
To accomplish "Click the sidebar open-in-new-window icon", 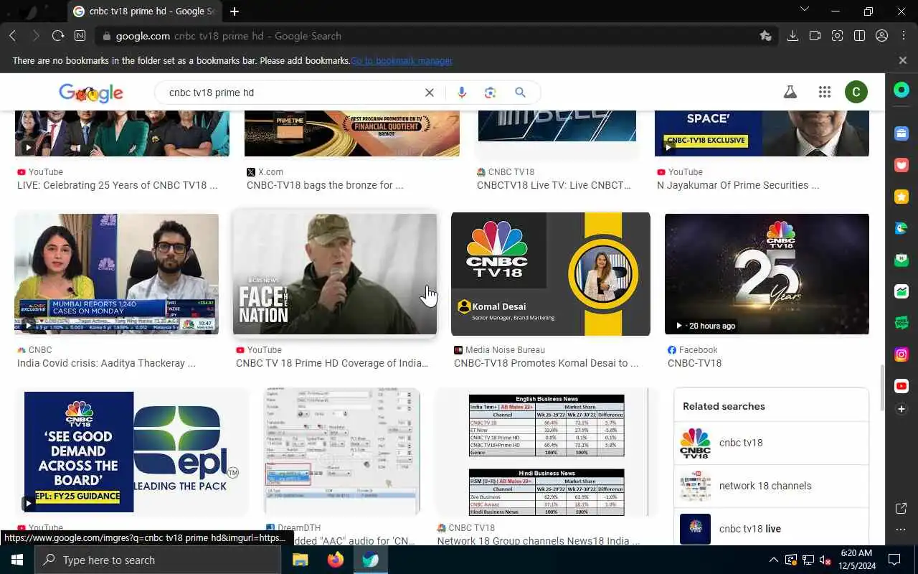I will click(902, 509).
